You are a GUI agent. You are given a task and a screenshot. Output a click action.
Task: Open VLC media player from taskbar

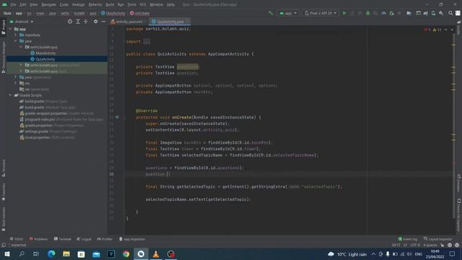(x=156, y=254)
